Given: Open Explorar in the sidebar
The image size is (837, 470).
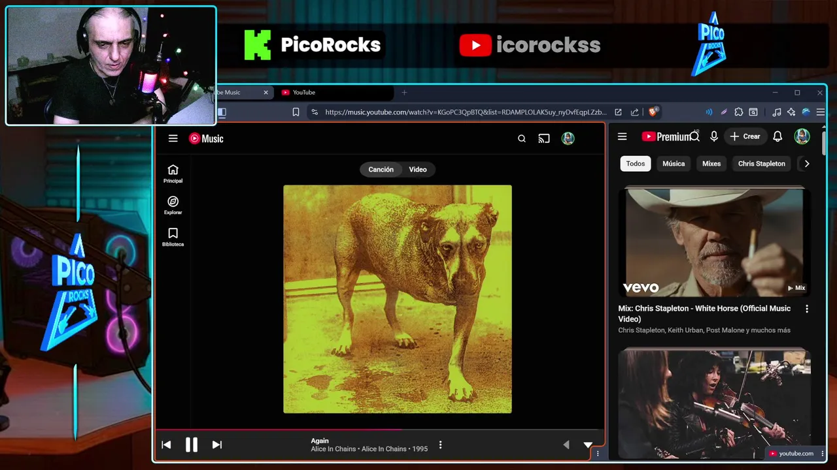Looking at the screenshot, I should 173,206.
